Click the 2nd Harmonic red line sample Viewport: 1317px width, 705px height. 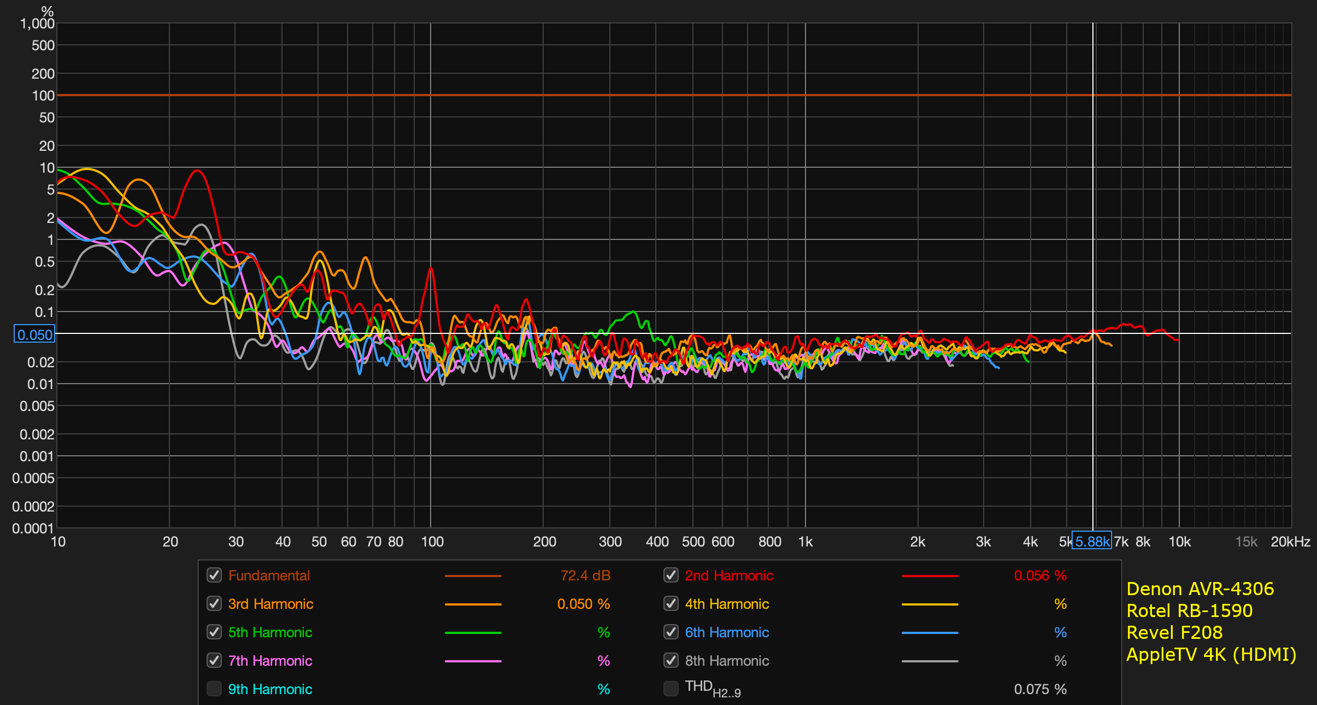[930, 576]
